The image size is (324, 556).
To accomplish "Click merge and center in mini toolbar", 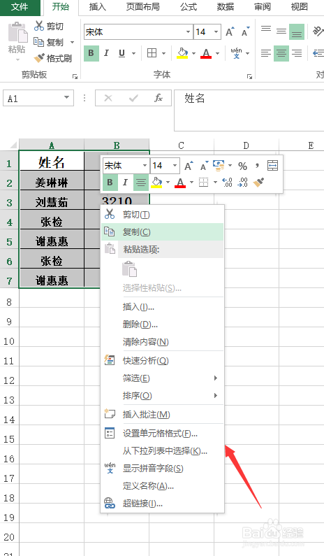I will [x=272, y=166].
